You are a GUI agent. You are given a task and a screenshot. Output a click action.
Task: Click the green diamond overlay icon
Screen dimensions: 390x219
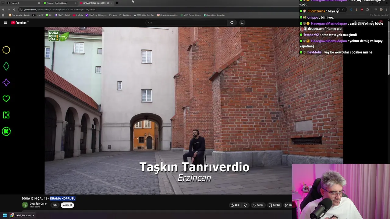tap(6, 66)
